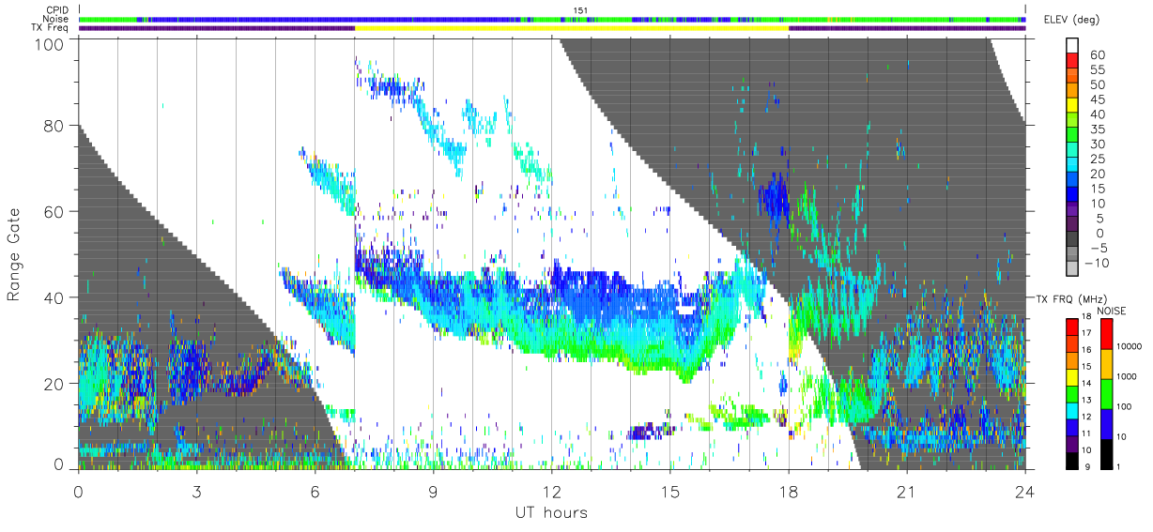Pick the dark gray segment of the ELEV color bar
1153x532 pixels.
[1072, 240]
